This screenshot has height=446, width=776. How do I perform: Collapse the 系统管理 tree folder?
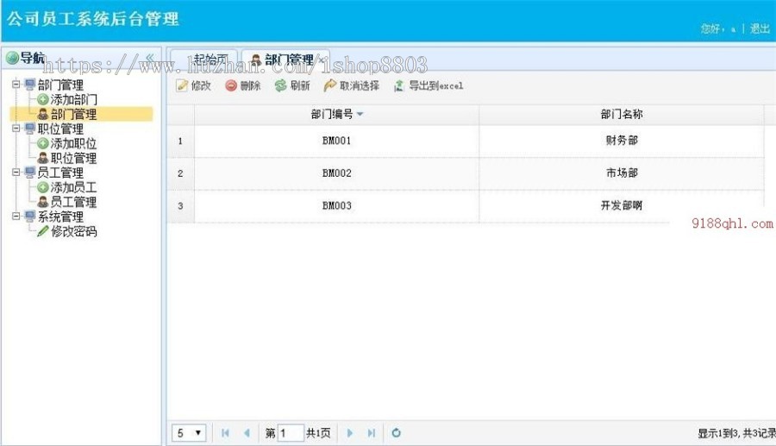(16, 216)
